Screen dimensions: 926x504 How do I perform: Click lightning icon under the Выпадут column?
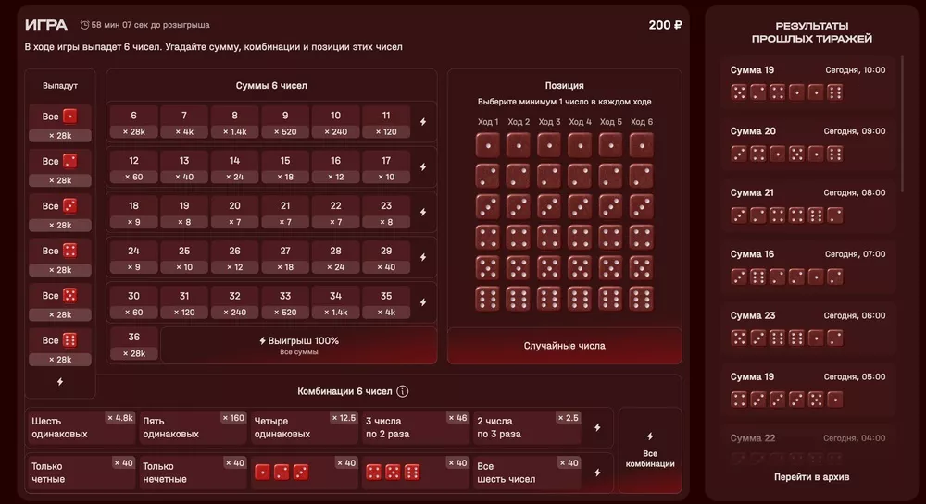(x=60, y=381)
